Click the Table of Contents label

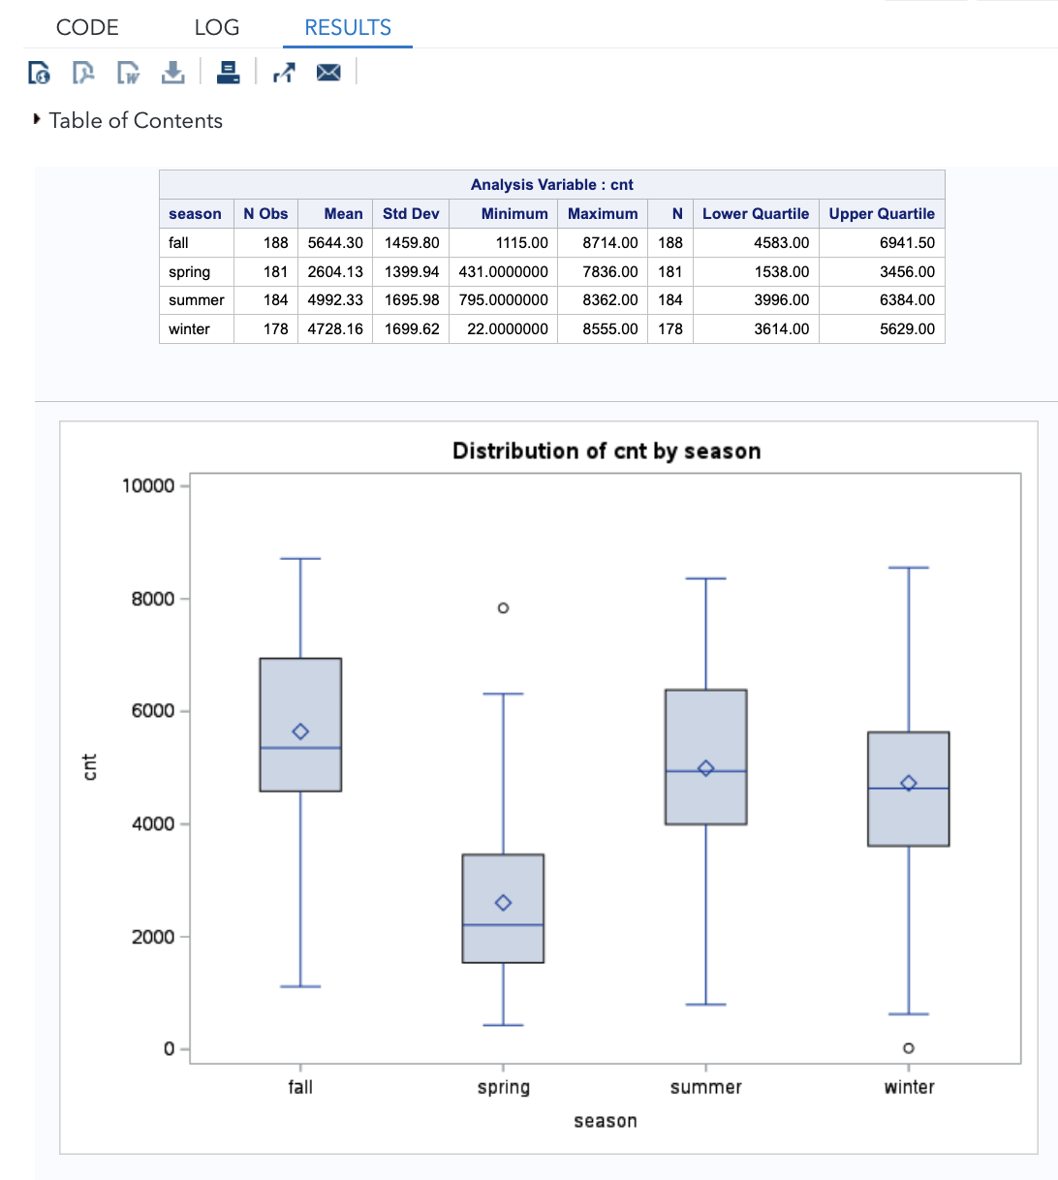(x=136, y=120)
